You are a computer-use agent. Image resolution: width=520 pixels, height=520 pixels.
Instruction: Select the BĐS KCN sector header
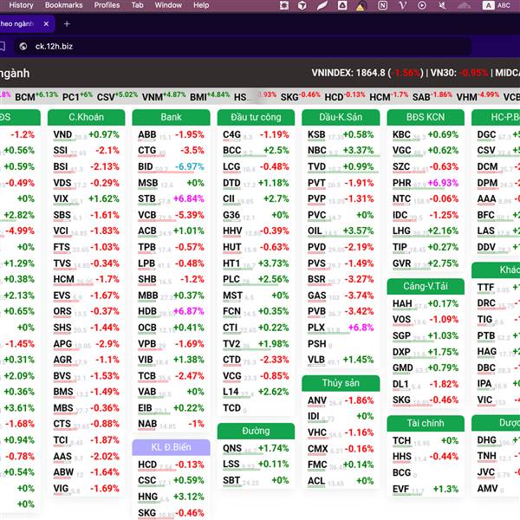(x=426, y=117)
